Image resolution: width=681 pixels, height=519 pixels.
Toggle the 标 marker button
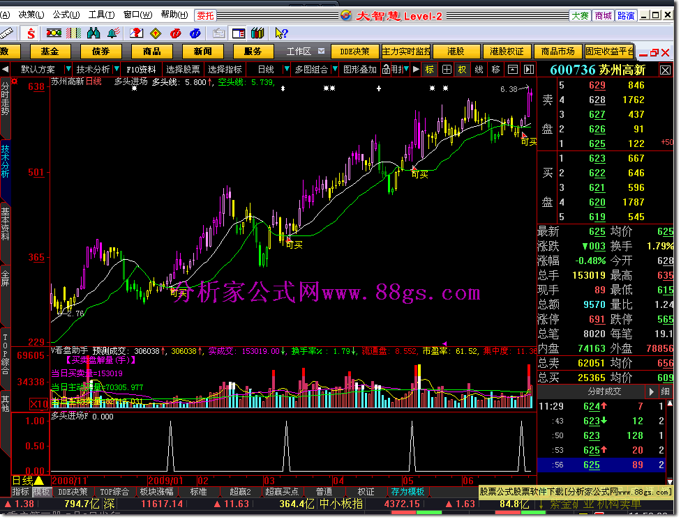click(x=430, y=70)
